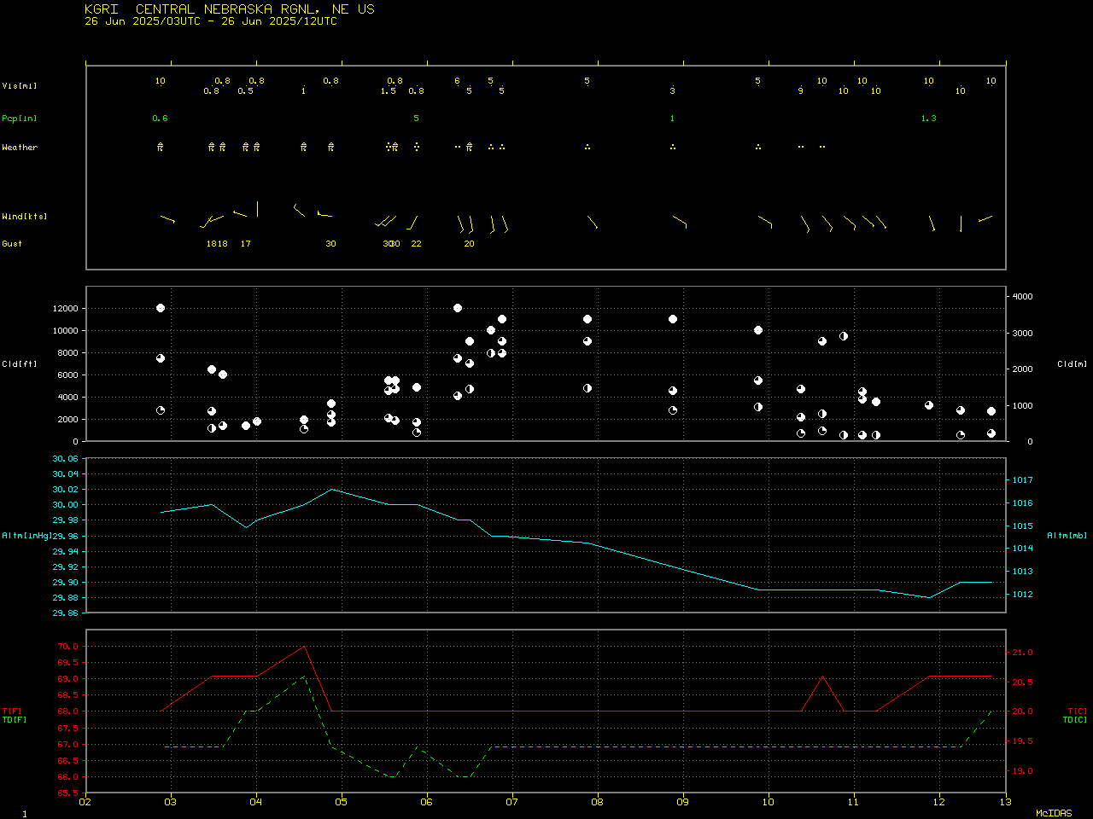
Task: Click the topmost cloud marker just before 09 UTC
Action: click(673, 319)
